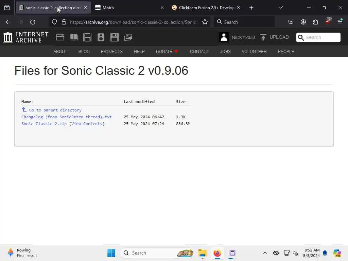This screenshot has width=348, height=261.
Task: Click the UPLOAD text link
Action: click(279, 37)
